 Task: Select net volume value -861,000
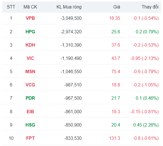[x=73, y=112]
